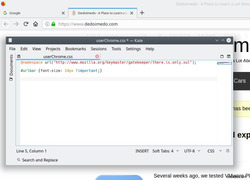Go to Firefox home page
Screen dimensions: 250x180
(x=36, y=24)
